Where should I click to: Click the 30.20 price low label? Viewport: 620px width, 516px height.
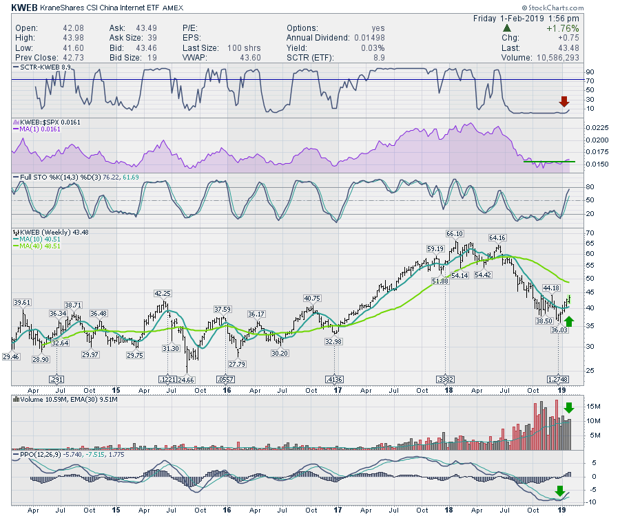tap(280, 354)
